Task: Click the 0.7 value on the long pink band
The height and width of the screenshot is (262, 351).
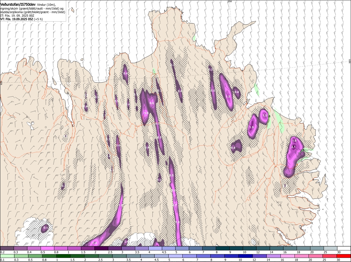Action: 175,205
